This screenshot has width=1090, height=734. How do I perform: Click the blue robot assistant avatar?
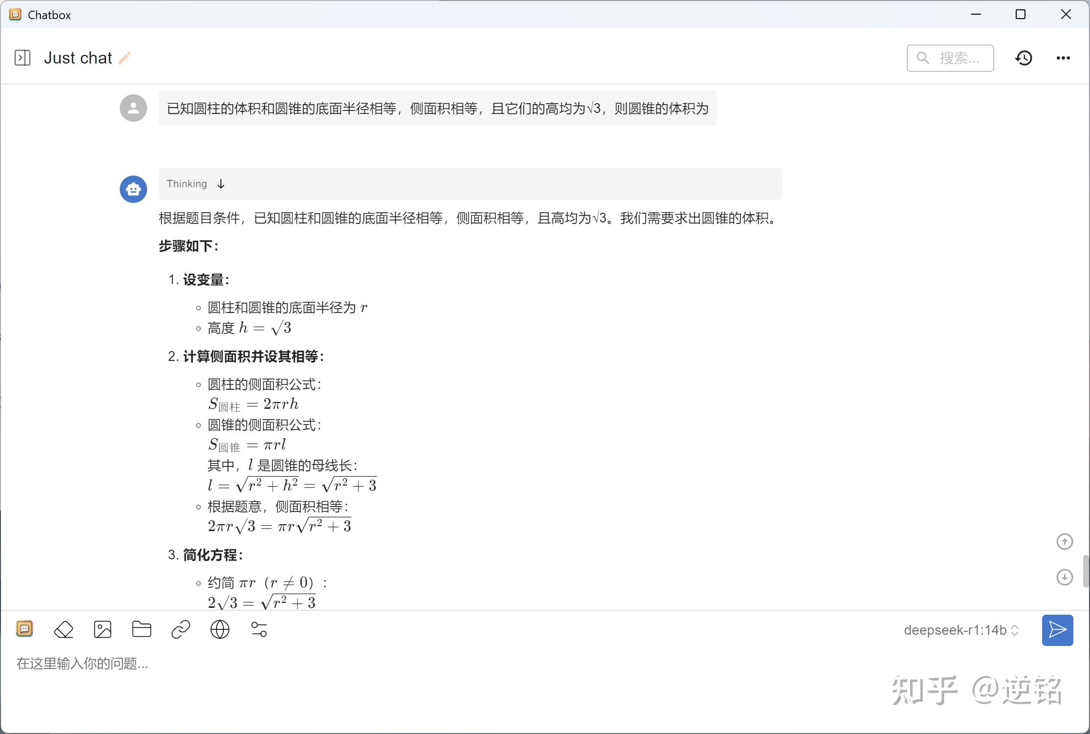(133, 189)
